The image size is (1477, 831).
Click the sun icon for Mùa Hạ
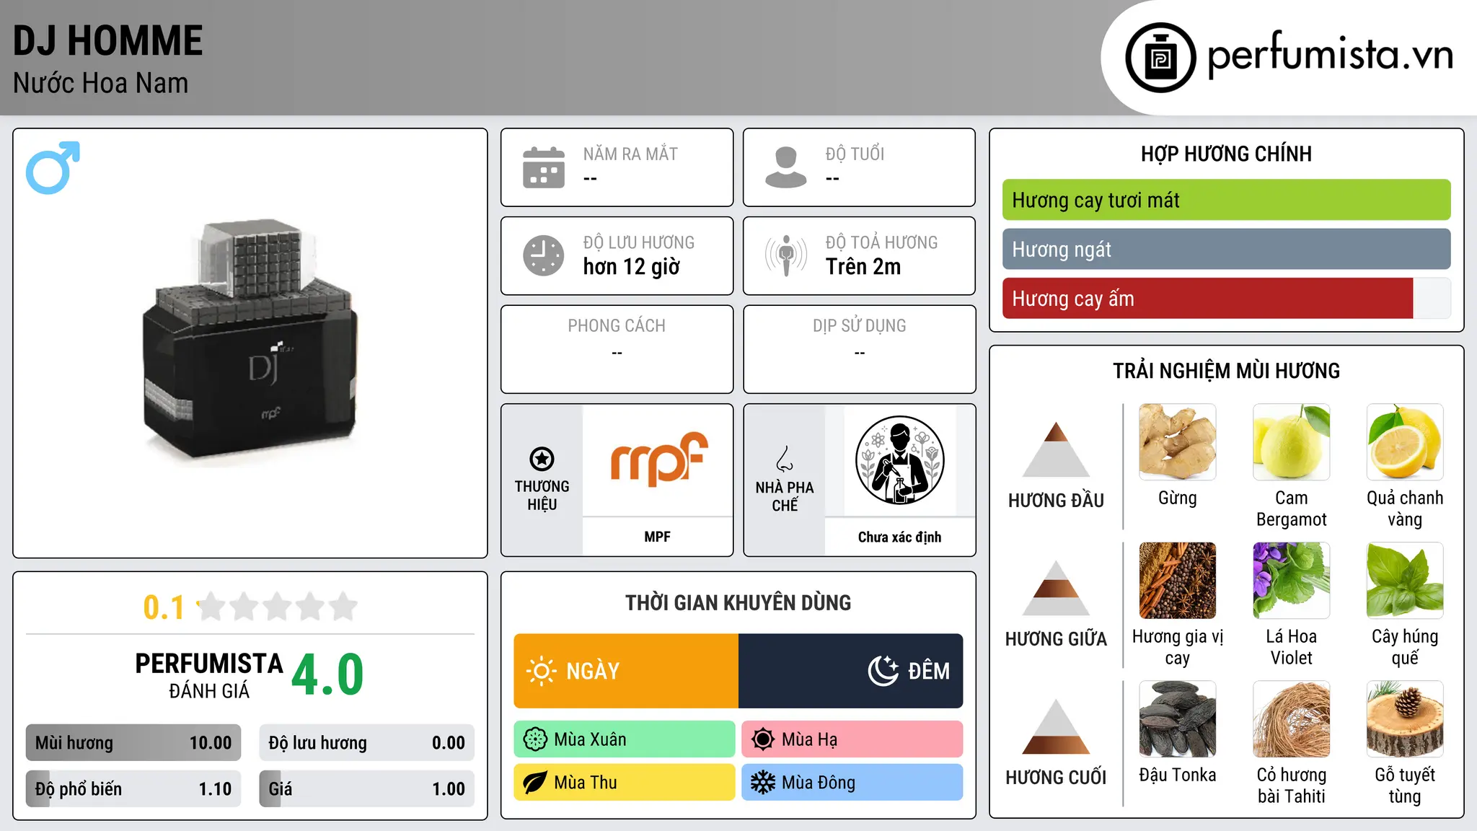pos(763,739)
